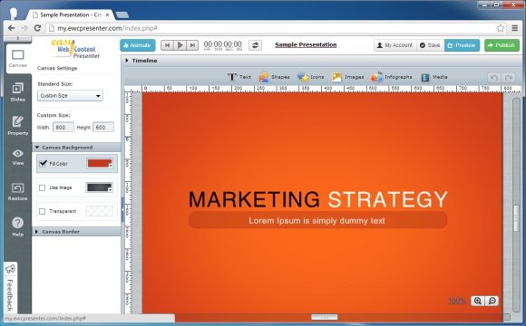Save the presentation
This screenshot has height=326, width=526.
pos(431,45)
